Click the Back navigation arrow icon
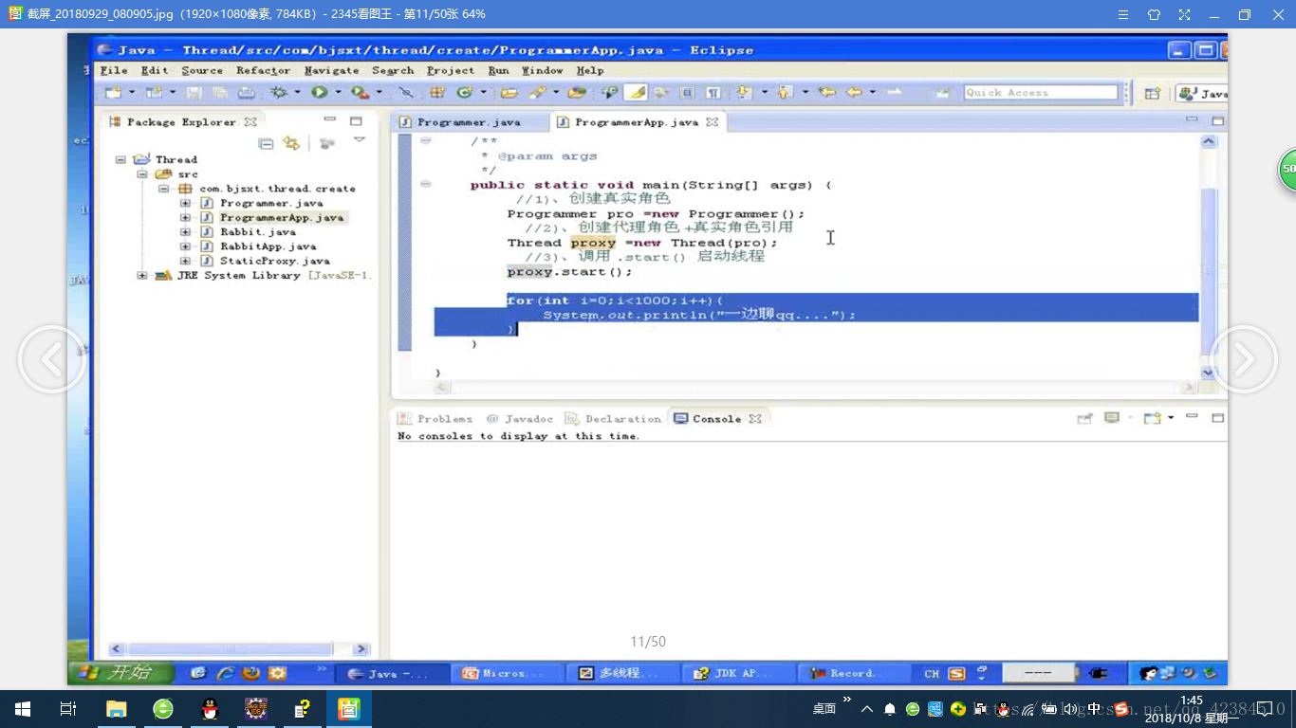The width and height of the screenshot is (1296, 728). (853, 92)
